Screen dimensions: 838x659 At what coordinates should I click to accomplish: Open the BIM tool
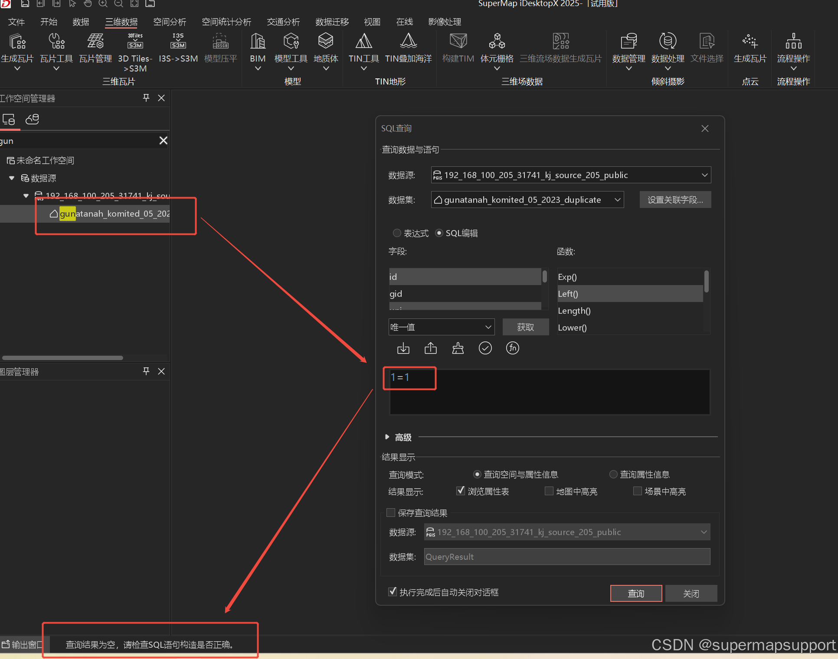click(x=258, y=42)
